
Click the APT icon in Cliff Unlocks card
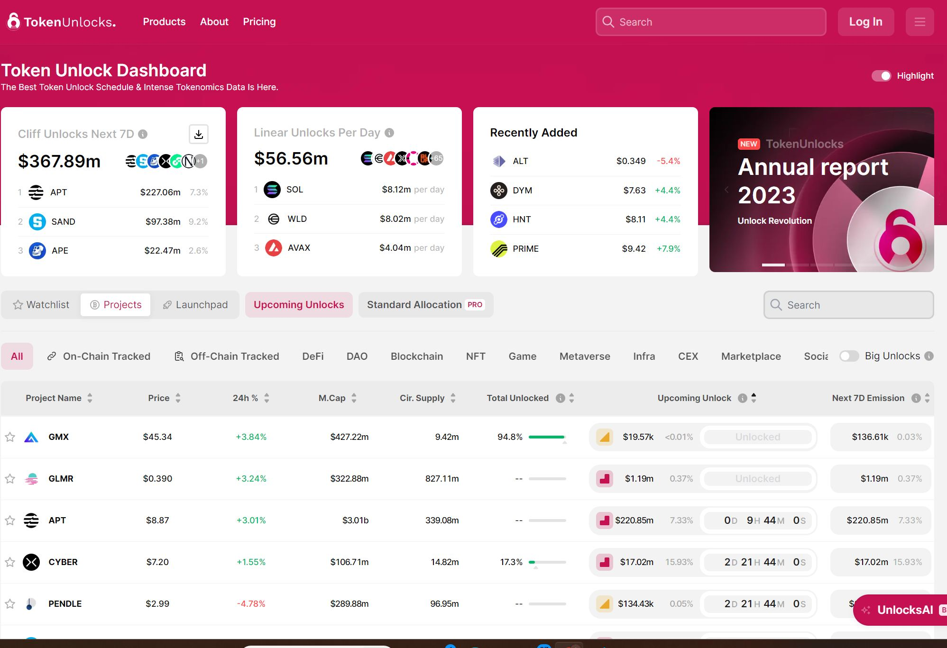click(x=36, y=192)
